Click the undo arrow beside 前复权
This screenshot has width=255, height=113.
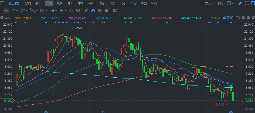(x=238, y=18)
